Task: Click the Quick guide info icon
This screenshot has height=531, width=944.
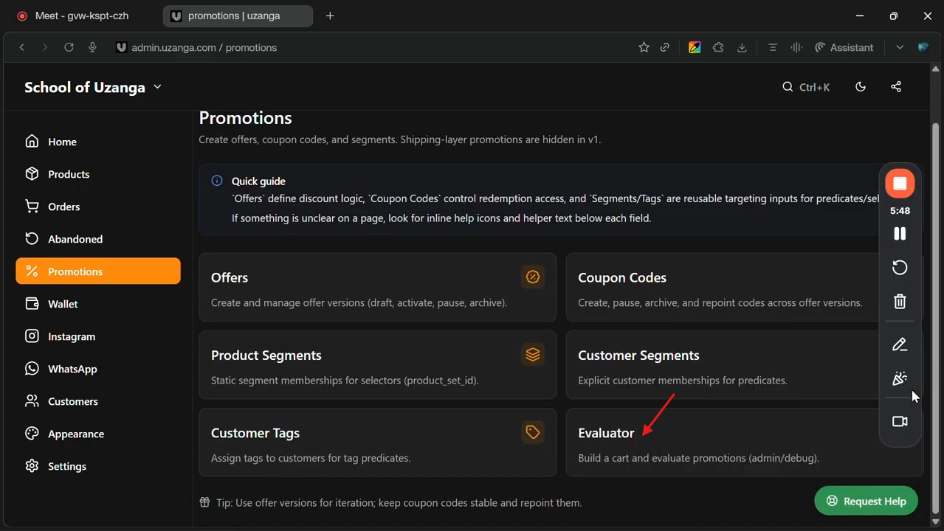Action: (217, 181)
